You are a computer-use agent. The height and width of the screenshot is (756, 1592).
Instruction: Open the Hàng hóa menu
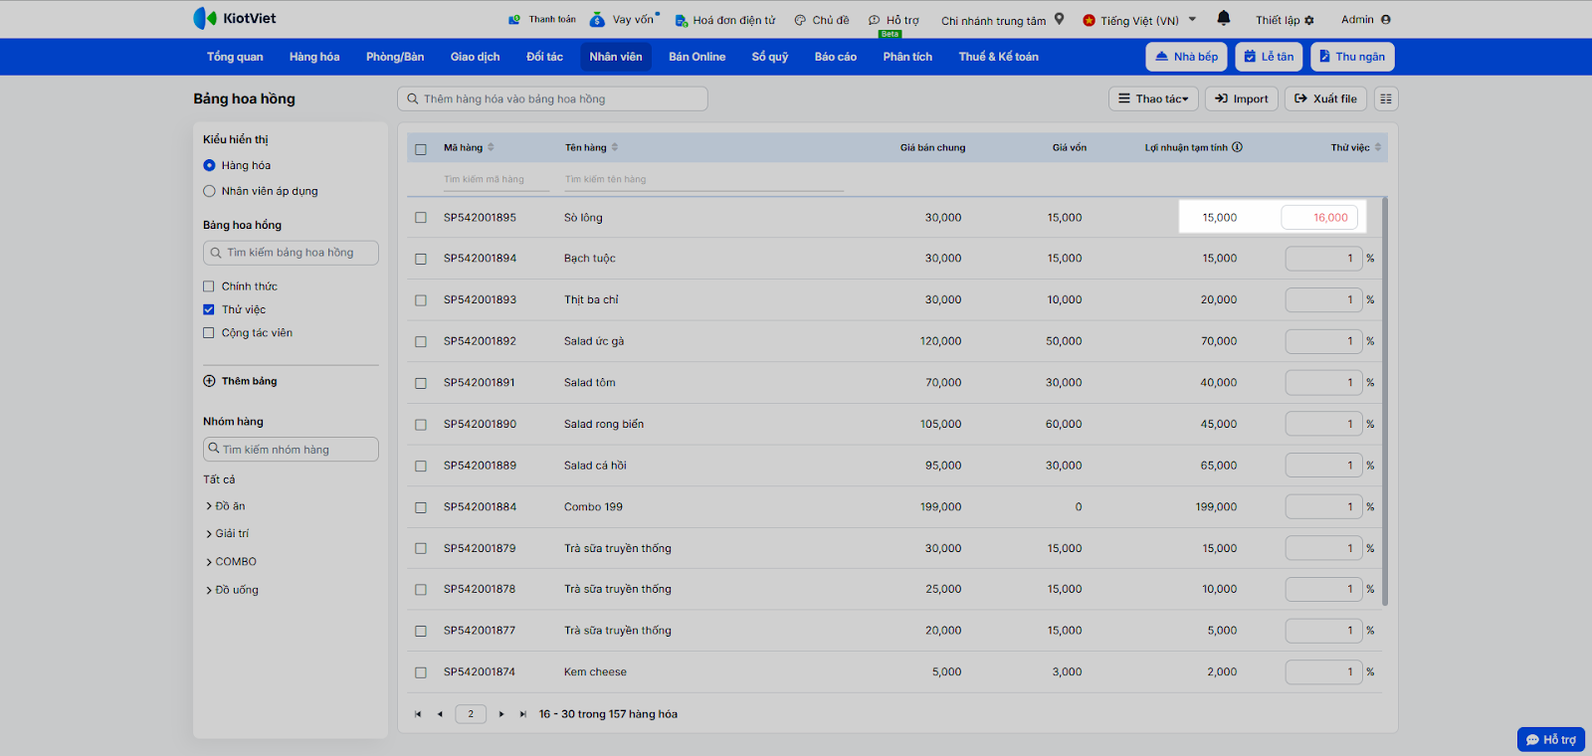(x=314, y=57)
